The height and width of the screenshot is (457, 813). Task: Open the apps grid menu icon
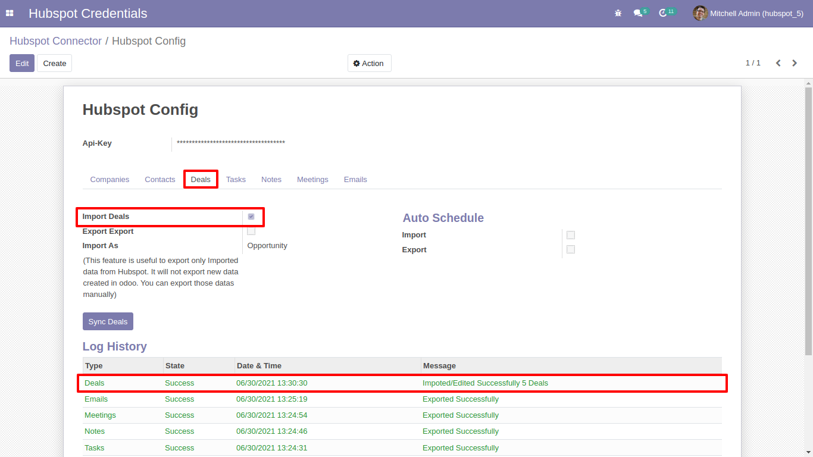pyautogui.click(x=10, y=13)
